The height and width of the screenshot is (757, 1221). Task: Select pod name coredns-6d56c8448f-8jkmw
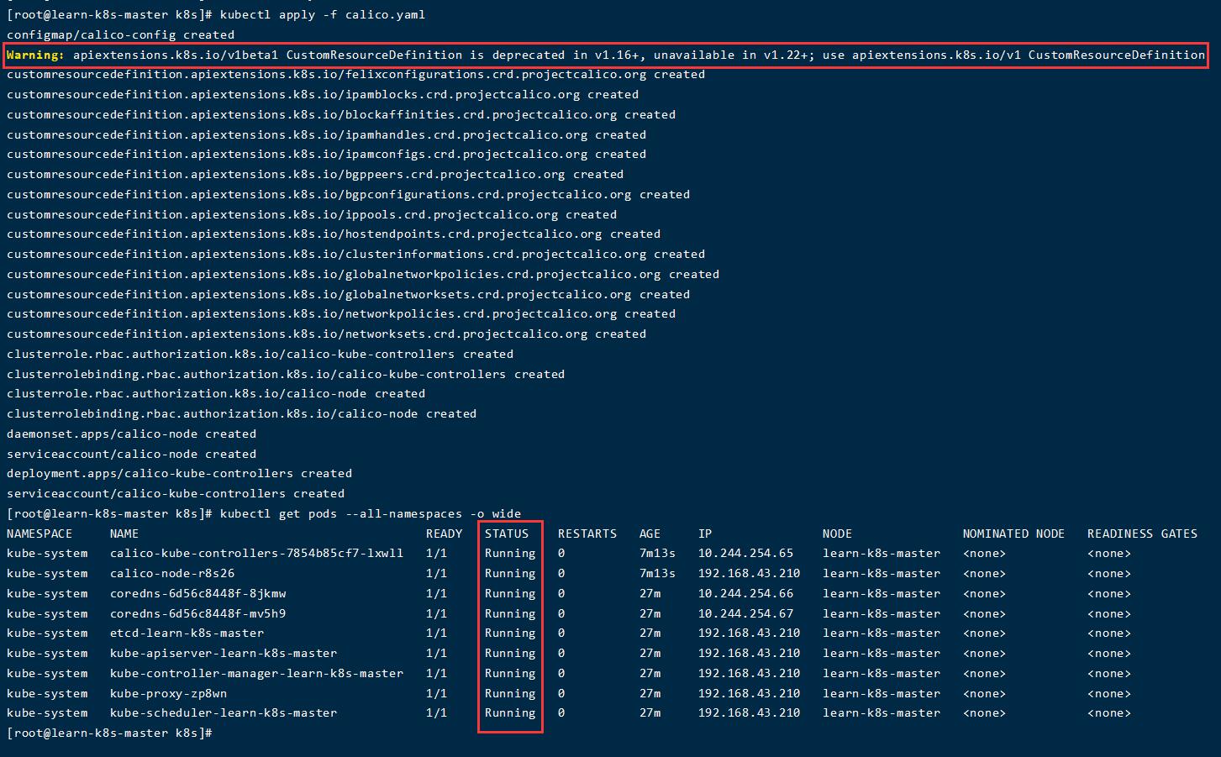tap(198, 594)
